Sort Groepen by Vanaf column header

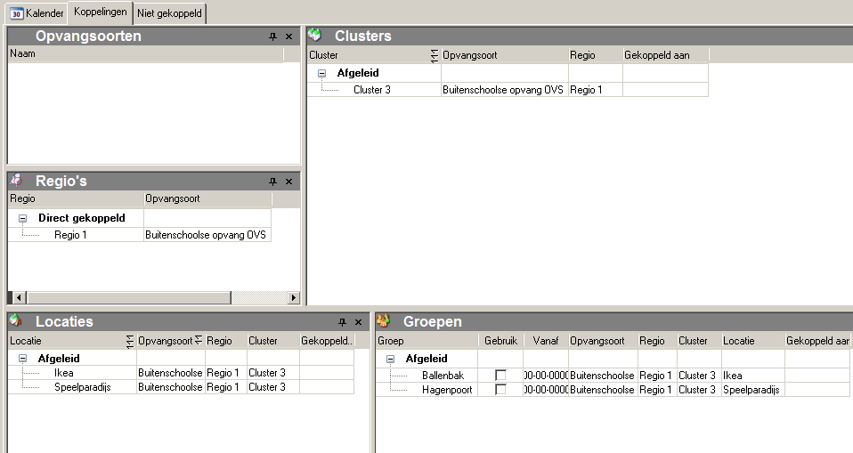pyautogui.click(x=545, y=341)
